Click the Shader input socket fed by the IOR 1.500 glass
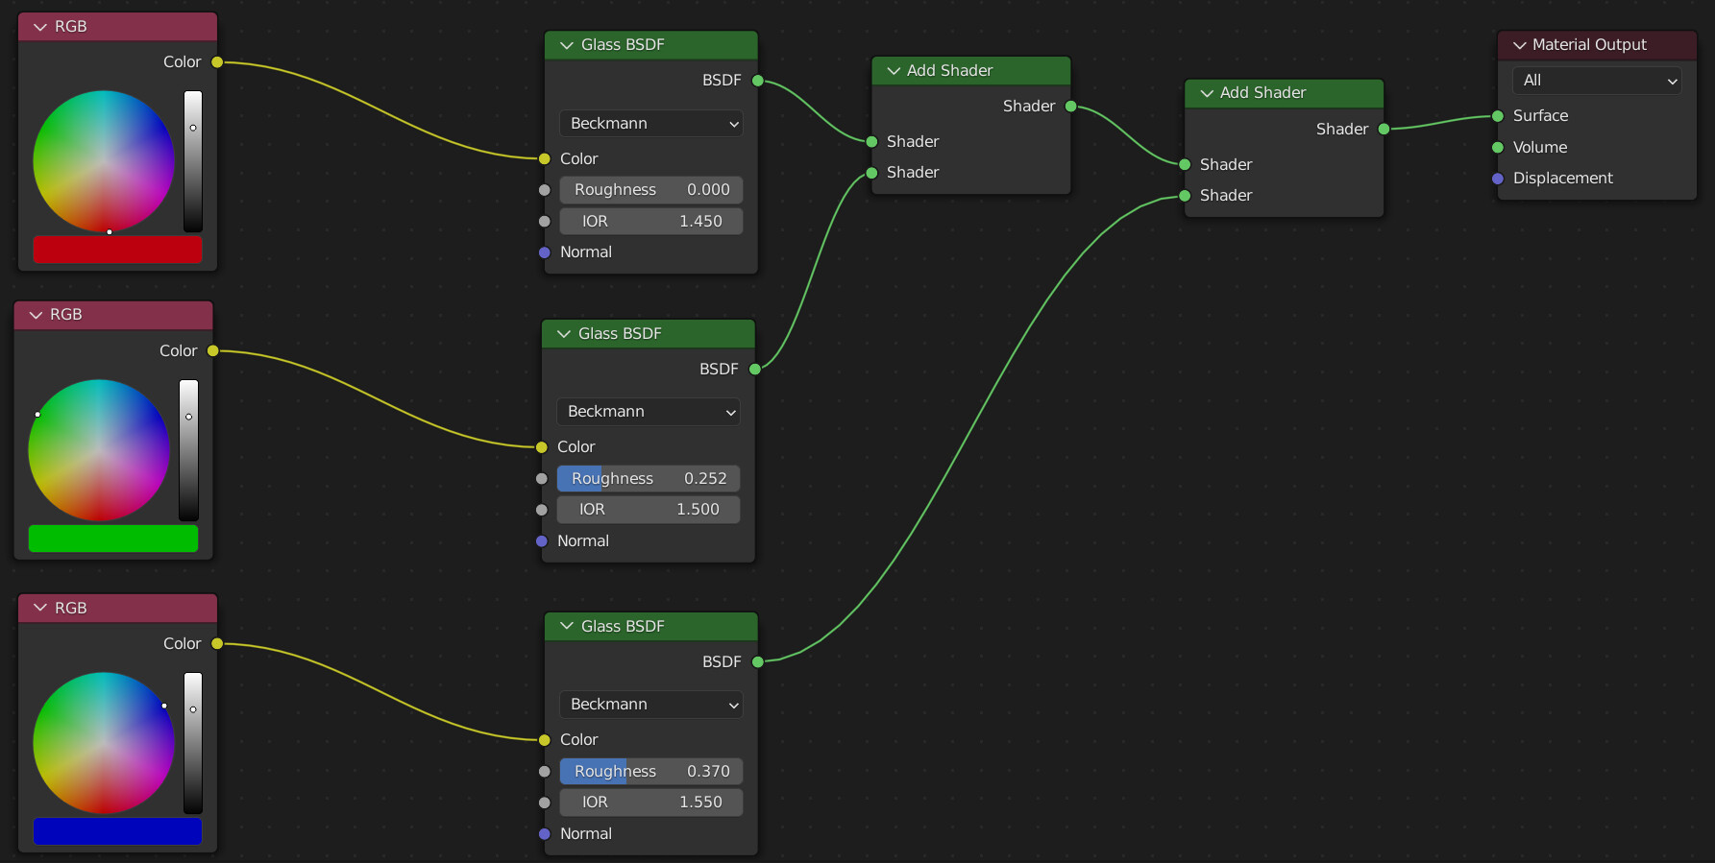This screenshot has width=1715, height=863. coord(871,173)
